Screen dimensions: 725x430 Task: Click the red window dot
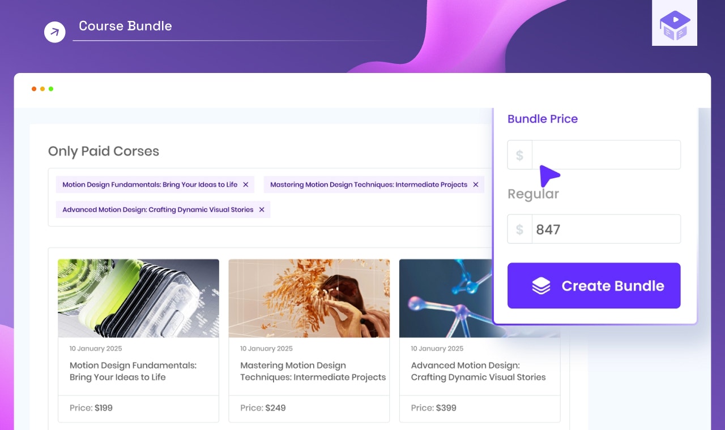click(34, 89)
